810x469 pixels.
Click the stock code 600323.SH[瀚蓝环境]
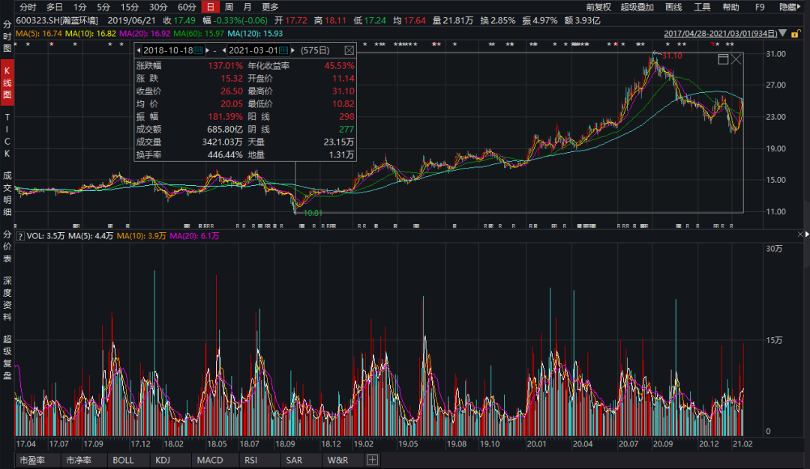coord(57,21)
